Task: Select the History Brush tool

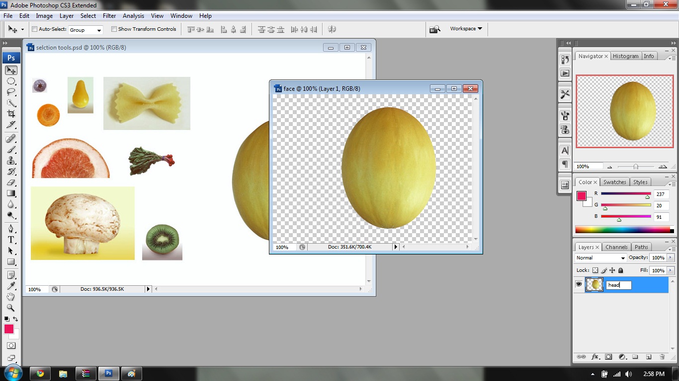Action: (x=11, y=171)
